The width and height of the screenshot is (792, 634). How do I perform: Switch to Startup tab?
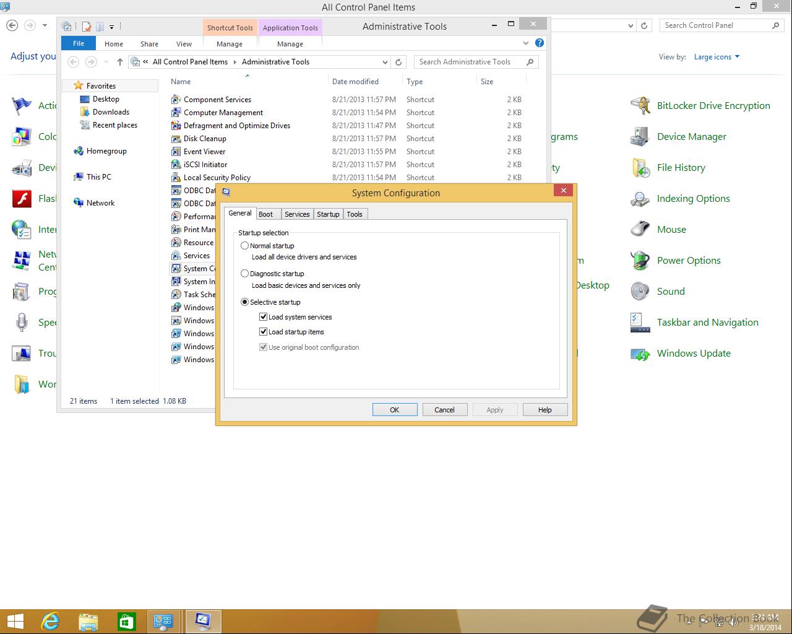pos(328,214)
